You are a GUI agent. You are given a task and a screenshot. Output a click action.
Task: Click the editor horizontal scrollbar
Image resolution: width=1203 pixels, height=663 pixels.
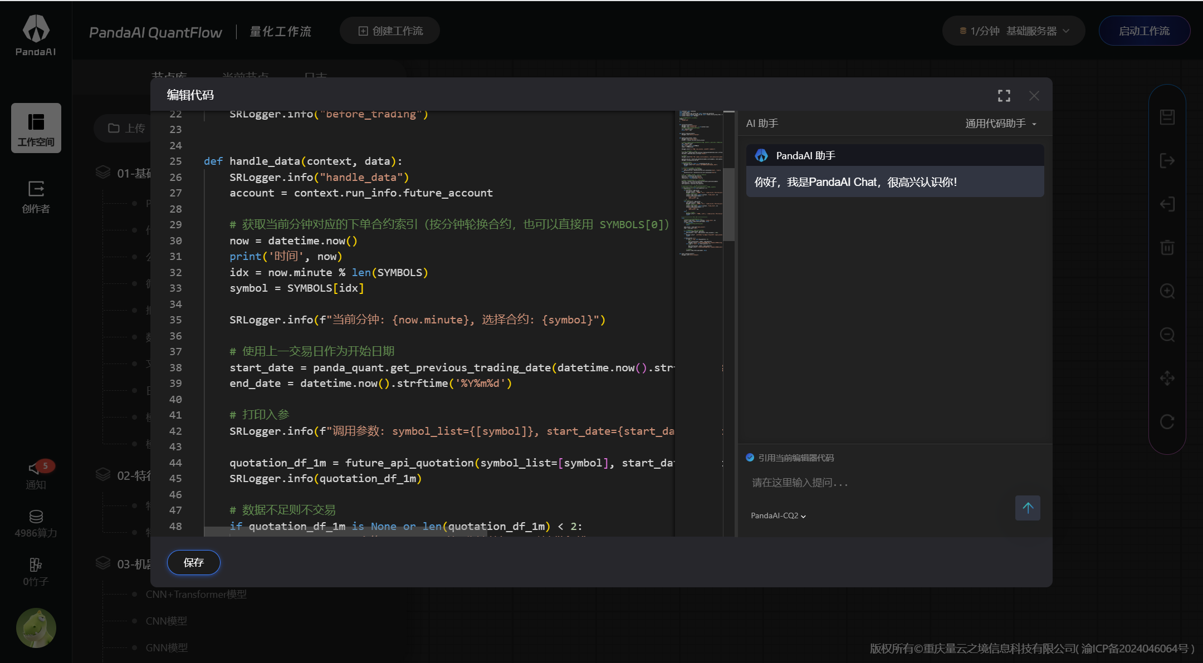point(345,532)
